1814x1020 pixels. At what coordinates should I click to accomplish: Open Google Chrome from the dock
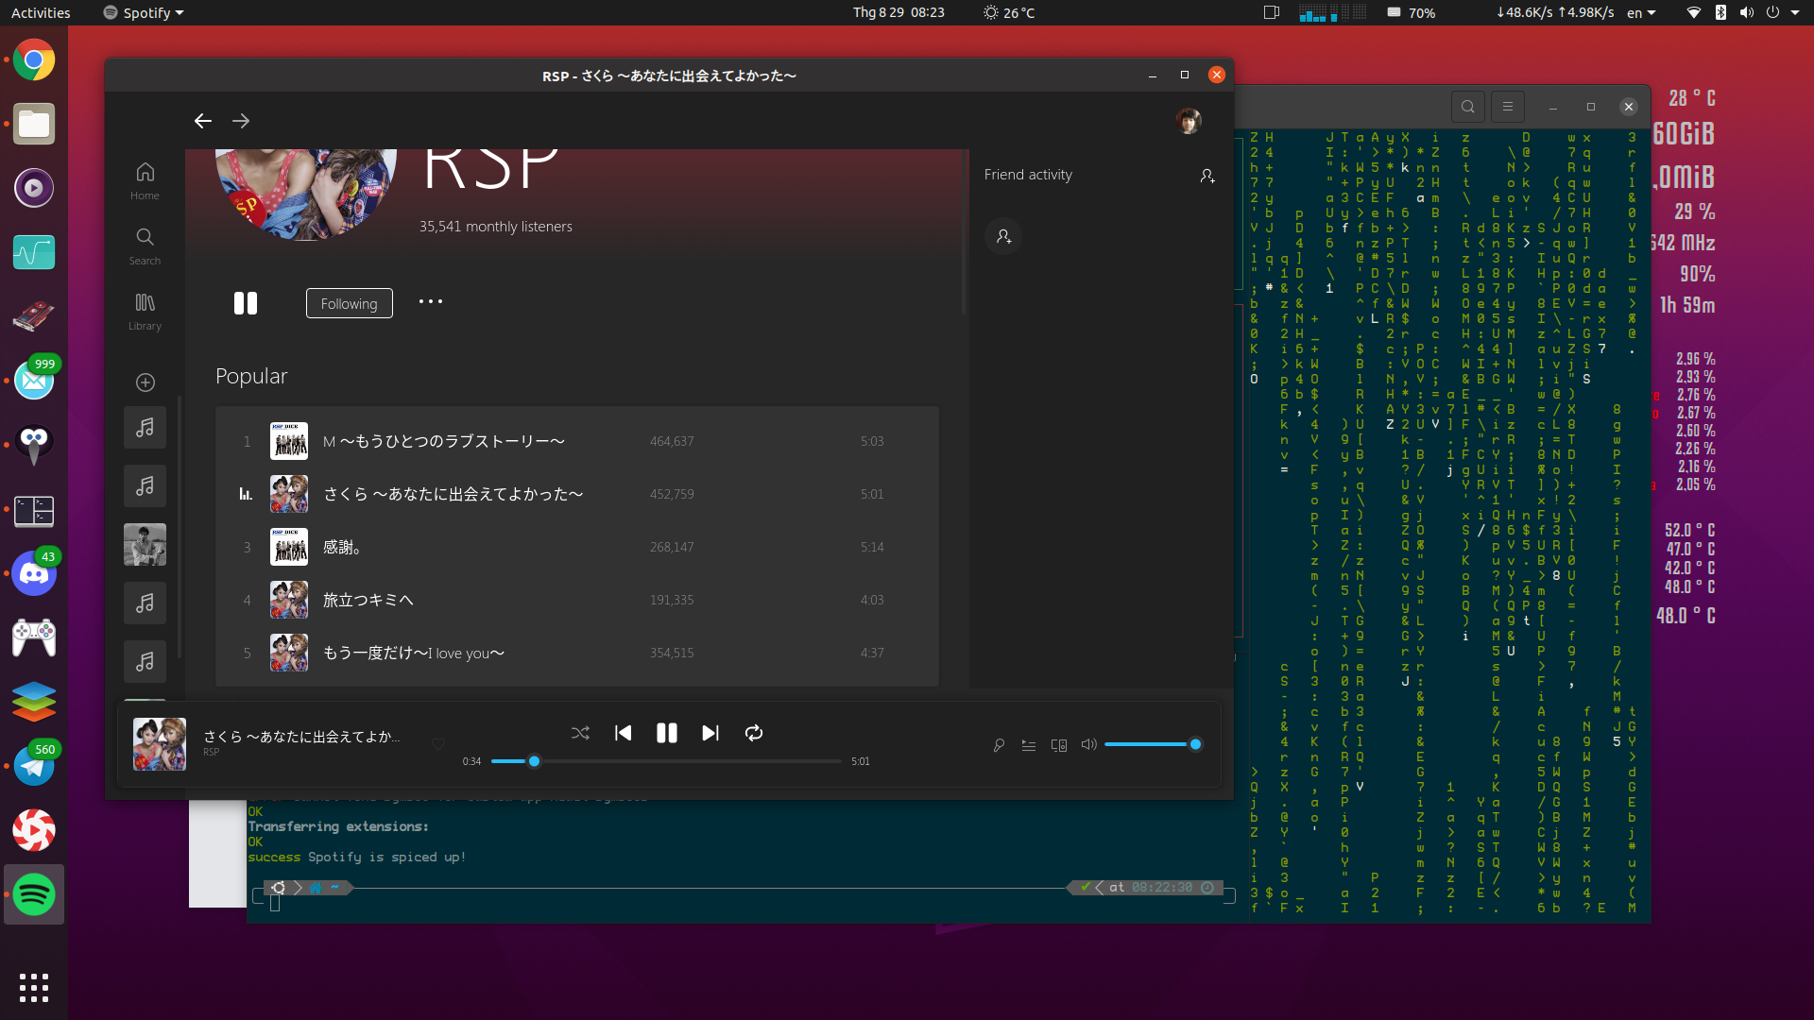coord(34,60)
